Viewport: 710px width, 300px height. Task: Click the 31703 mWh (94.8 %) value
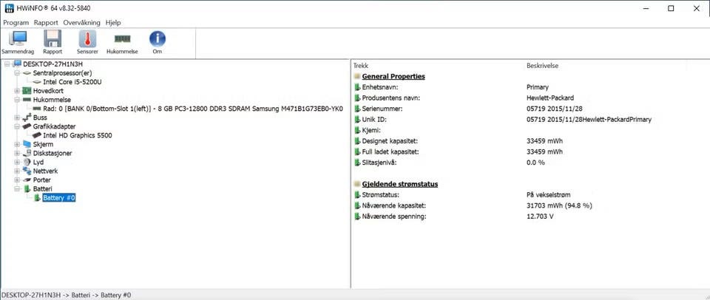click(559, 205)
